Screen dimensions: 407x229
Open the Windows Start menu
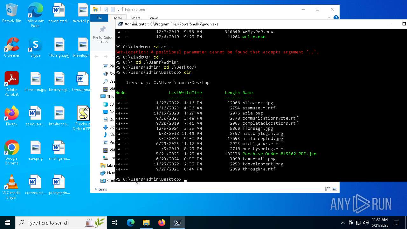[x=8, y=223]
